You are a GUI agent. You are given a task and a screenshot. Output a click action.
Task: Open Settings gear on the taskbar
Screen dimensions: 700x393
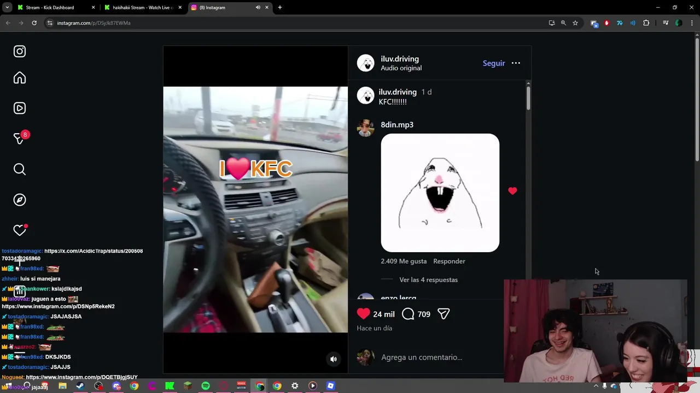[x=295, y=386]
